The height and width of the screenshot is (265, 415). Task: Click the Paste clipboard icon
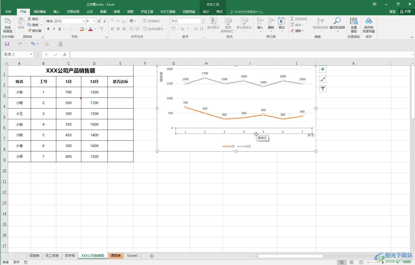[21, 21]
